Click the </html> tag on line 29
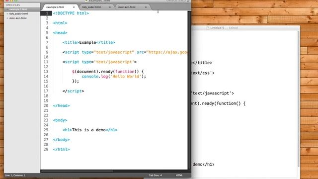 click(x=61, y=149)
